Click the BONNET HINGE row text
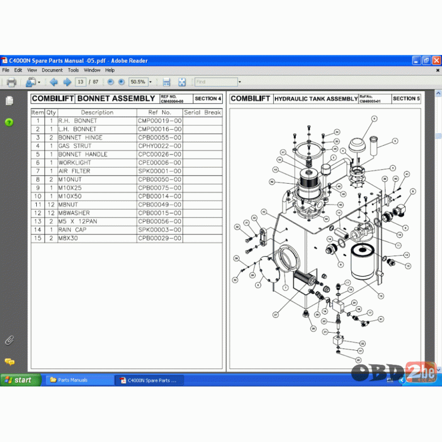 pos(80,138)
